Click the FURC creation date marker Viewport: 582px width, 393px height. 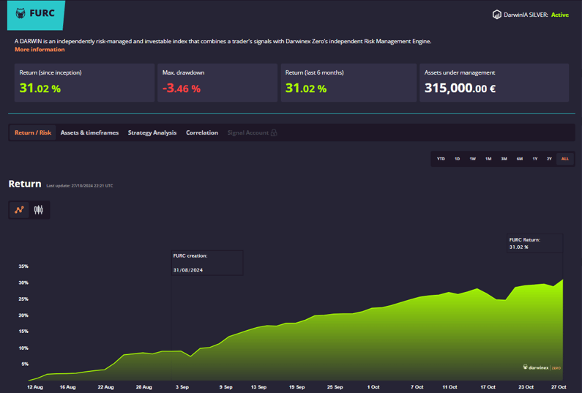pyautogui.click(x=206, y=263)
